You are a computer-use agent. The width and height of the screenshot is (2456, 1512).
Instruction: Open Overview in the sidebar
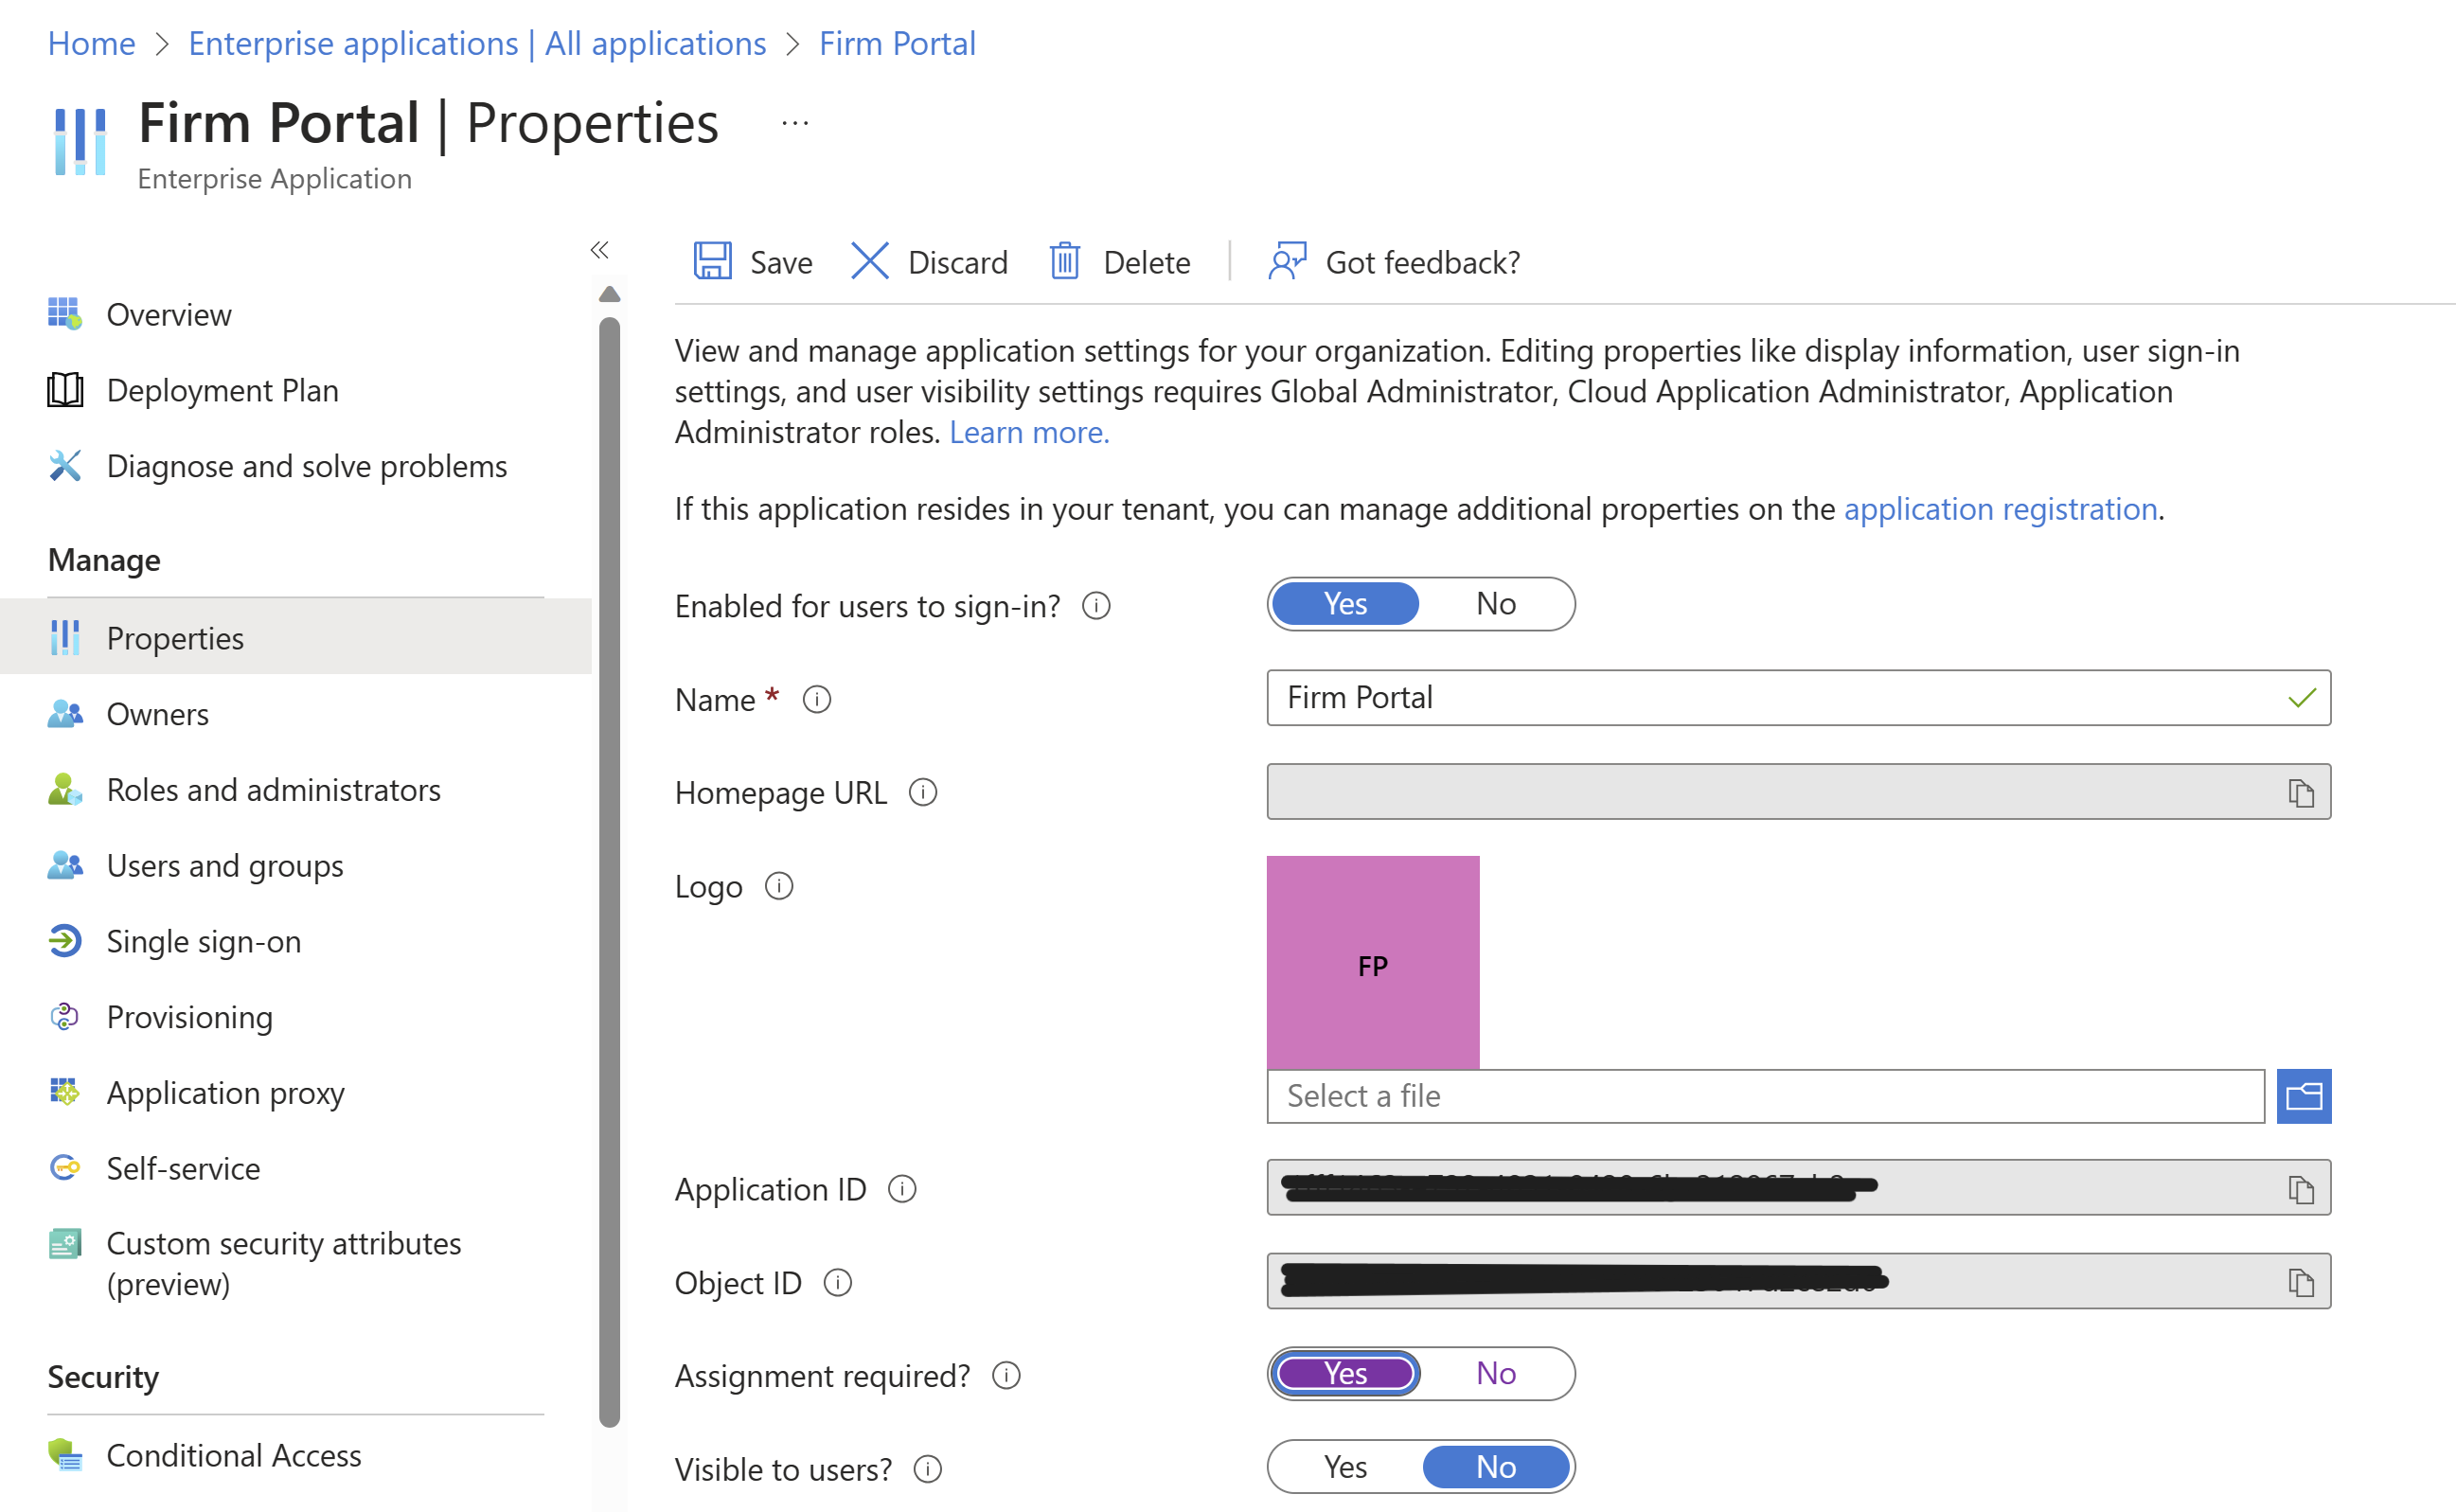296,315
